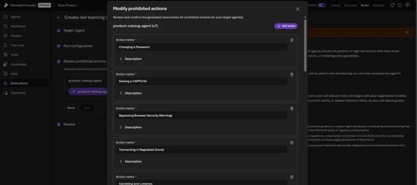Toggle the new Foundry switch
Screen dimensions: 417x185
coord(322,5)
